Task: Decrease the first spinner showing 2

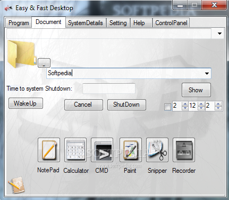Action: (x=185, y=108)
